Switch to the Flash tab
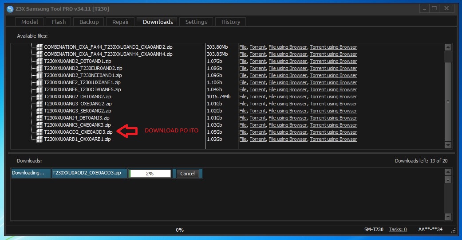 point(59,22)
